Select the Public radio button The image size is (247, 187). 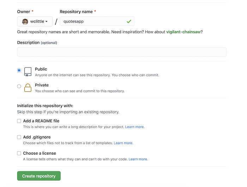tap(19, 70)
